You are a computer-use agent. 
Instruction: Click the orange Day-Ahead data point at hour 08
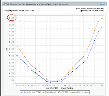pos(43,75)
